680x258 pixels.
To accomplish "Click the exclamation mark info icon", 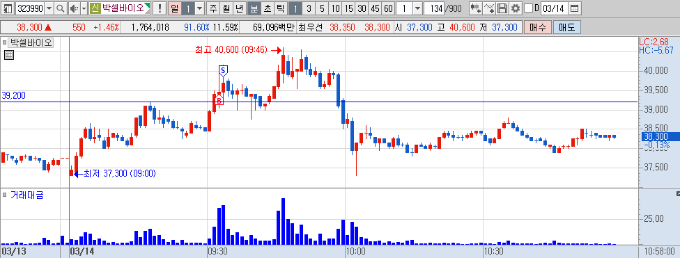I will 160,8.
